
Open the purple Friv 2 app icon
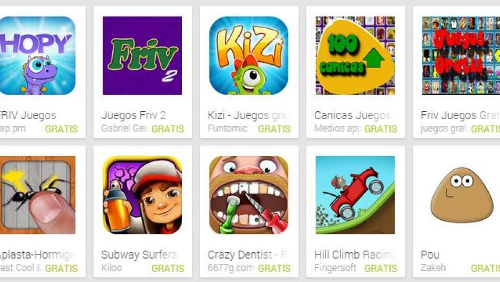[x=142, y=55]
